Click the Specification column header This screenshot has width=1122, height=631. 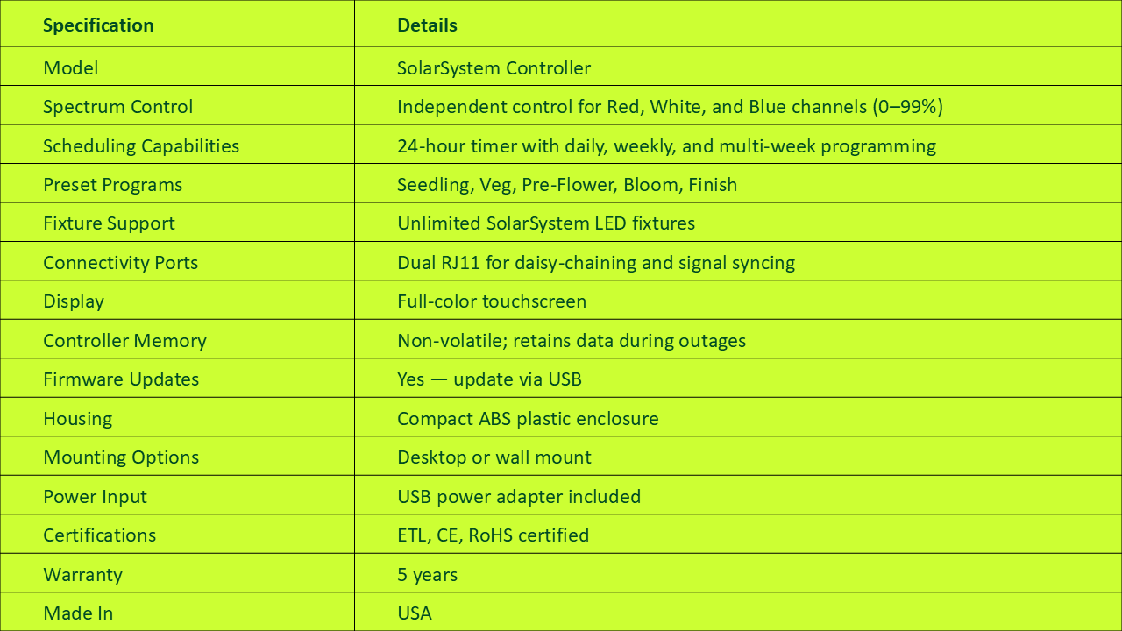coord(98,25)
